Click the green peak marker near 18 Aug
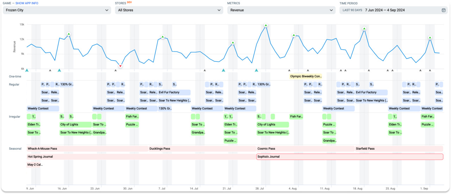The height and width of the screenshot is (194, 451). [x=364, y=29]
